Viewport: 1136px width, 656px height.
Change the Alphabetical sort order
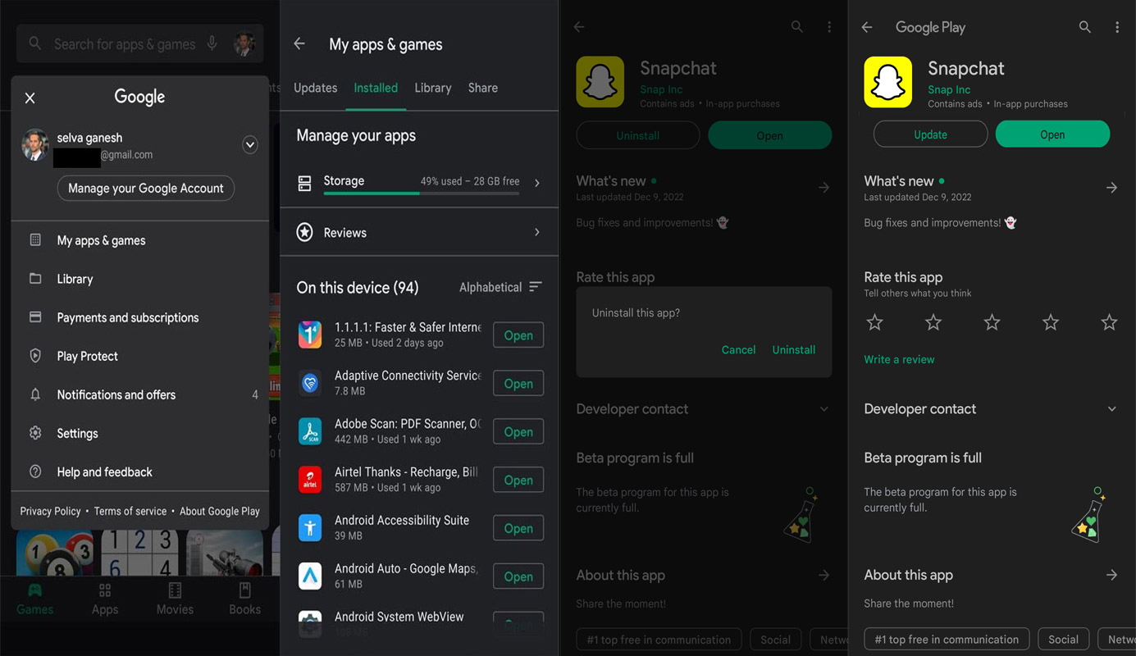click(500, 287)
